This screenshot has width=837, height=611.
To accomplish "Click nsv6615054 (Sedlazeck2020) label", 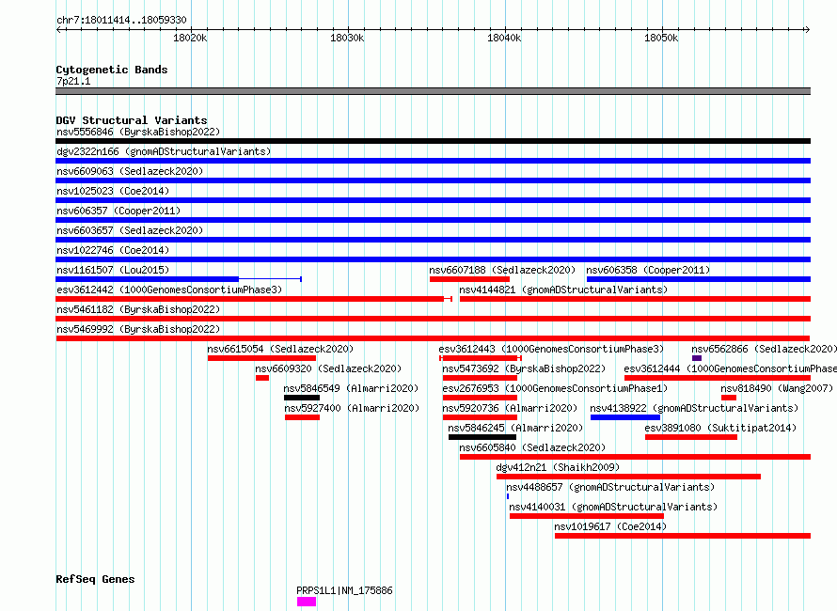I will tap(280, 349).
